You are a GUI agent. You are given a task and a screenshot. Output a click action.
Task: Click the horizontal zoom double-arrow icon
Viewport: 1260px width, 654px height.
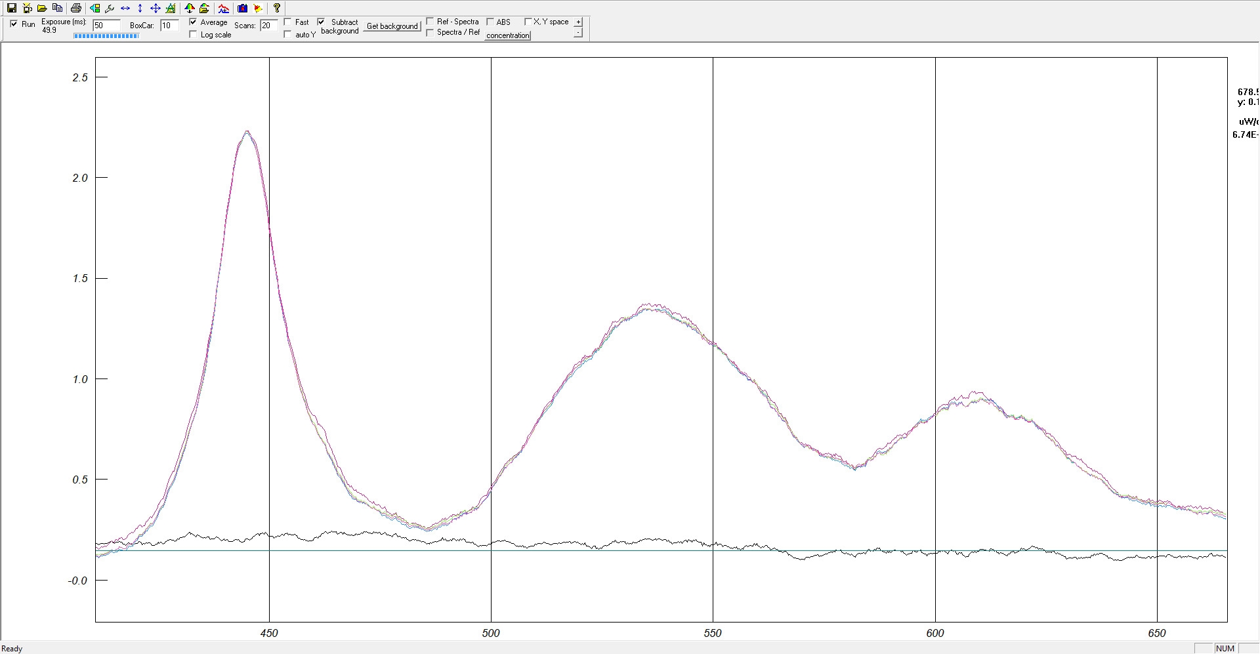pyautogui.click(x=125, y=9)
